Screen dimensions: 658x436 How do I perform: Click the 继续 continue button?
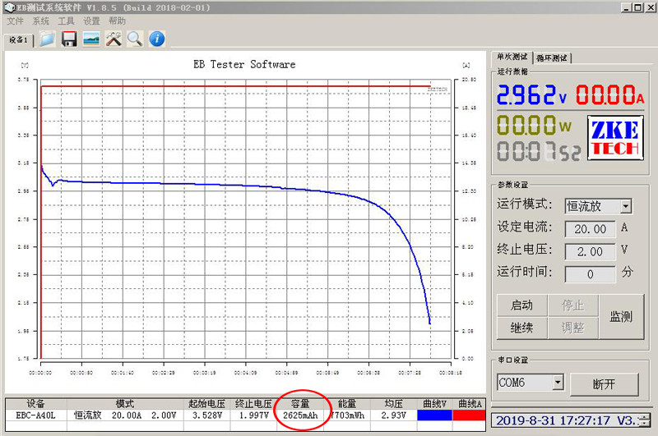click(522, 328)
